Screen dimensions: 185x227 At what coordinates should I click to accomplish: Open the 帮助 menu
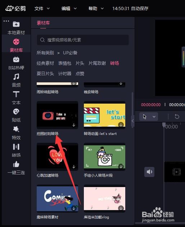pyautogui.click(x=93, y=9)
